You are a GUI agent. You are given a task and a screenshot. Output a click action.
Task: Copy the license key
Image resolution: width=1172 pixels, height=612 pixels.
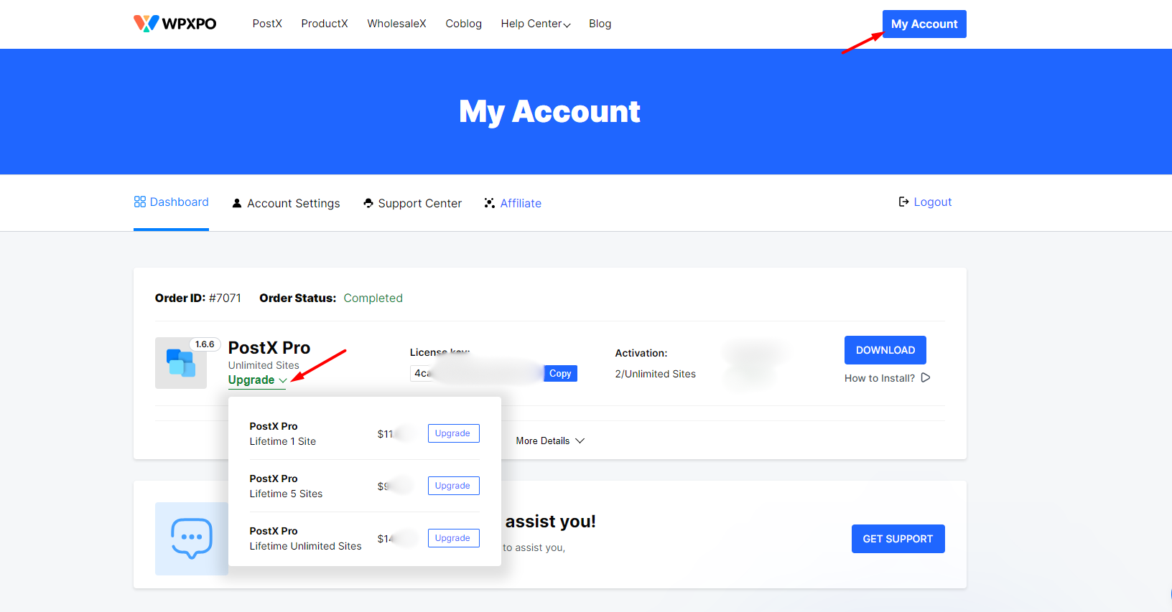click(x=560, y=374)
